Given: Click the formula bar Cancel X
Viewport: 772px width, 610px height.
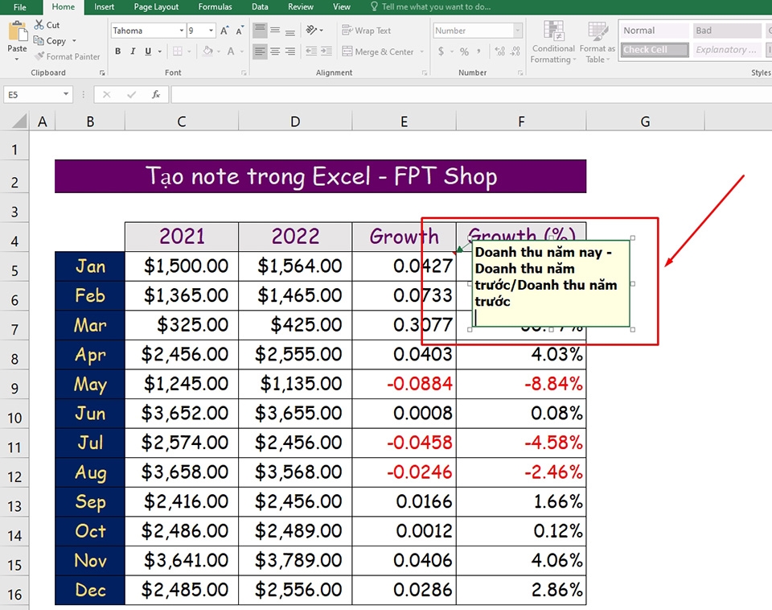Looking at the screenshot, I should (106, 94).
